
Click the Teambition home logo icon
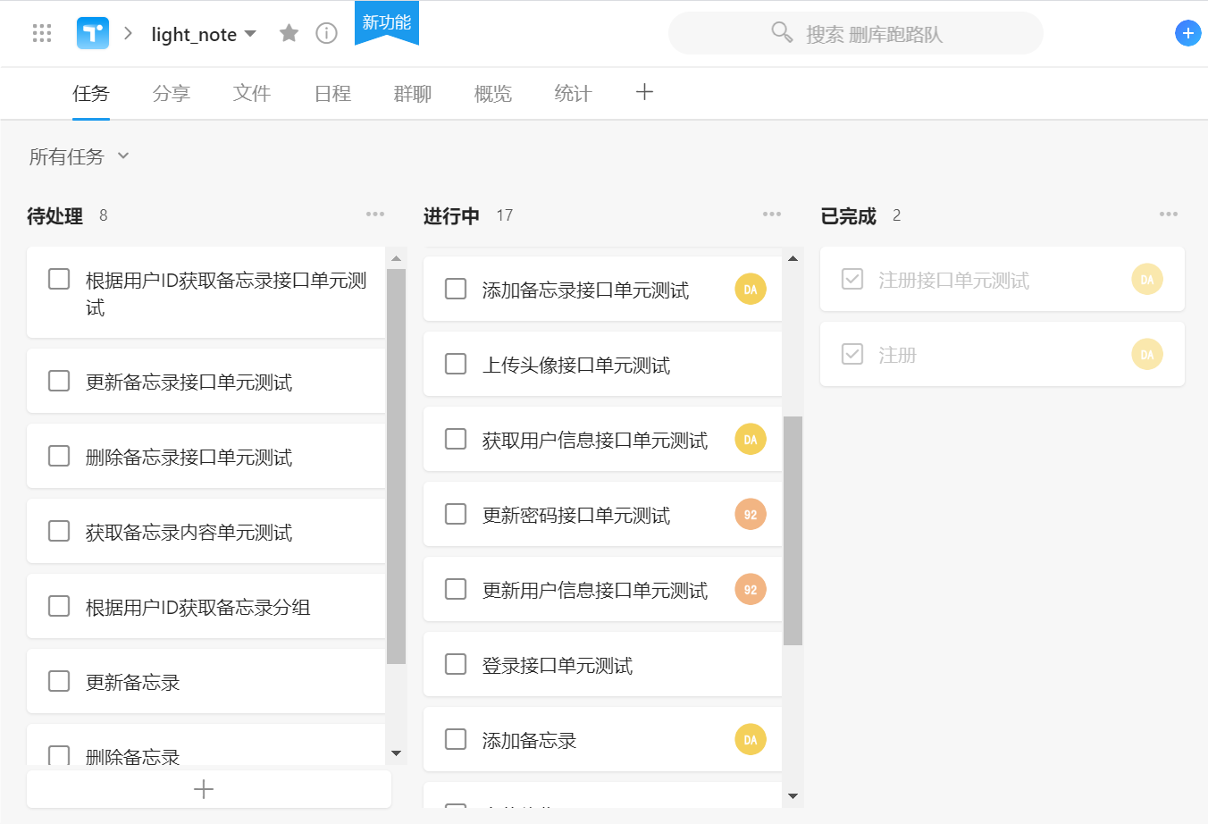pyautogui.click(x=93, y=34)
